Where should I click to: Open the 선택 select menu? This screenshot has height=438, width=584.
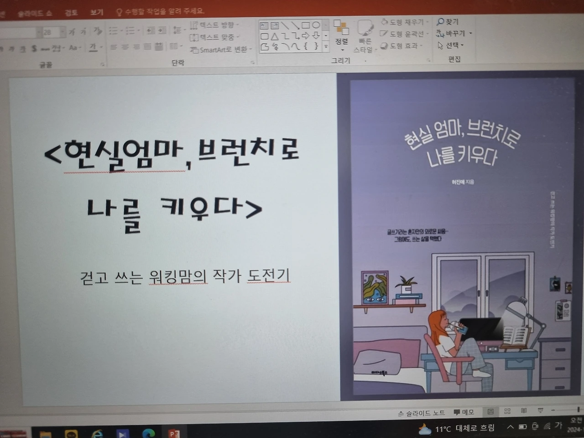[x=450, y=45]
